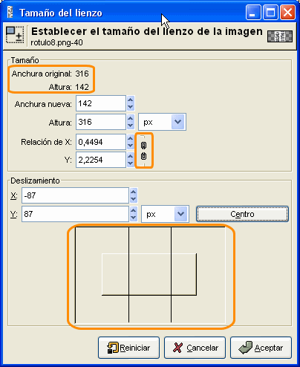Click the GIMP icon in title bar

[10, 12]
